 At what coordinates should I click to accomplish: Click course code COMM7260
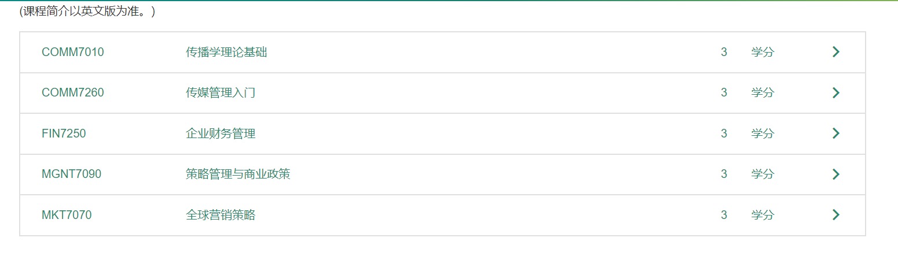point(73,92)
